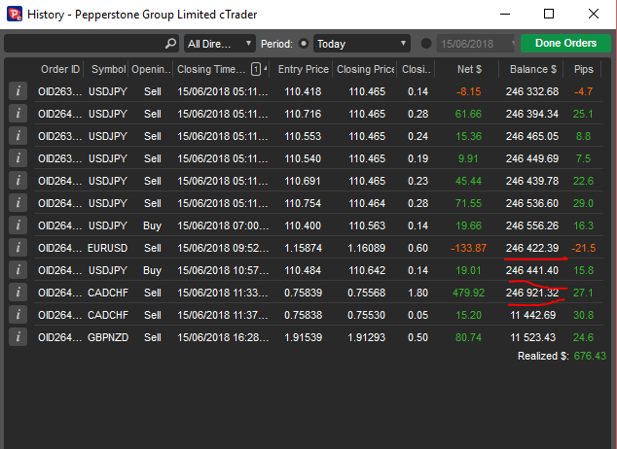
Task: Sort by Balance $ column header
Action: 532,70
